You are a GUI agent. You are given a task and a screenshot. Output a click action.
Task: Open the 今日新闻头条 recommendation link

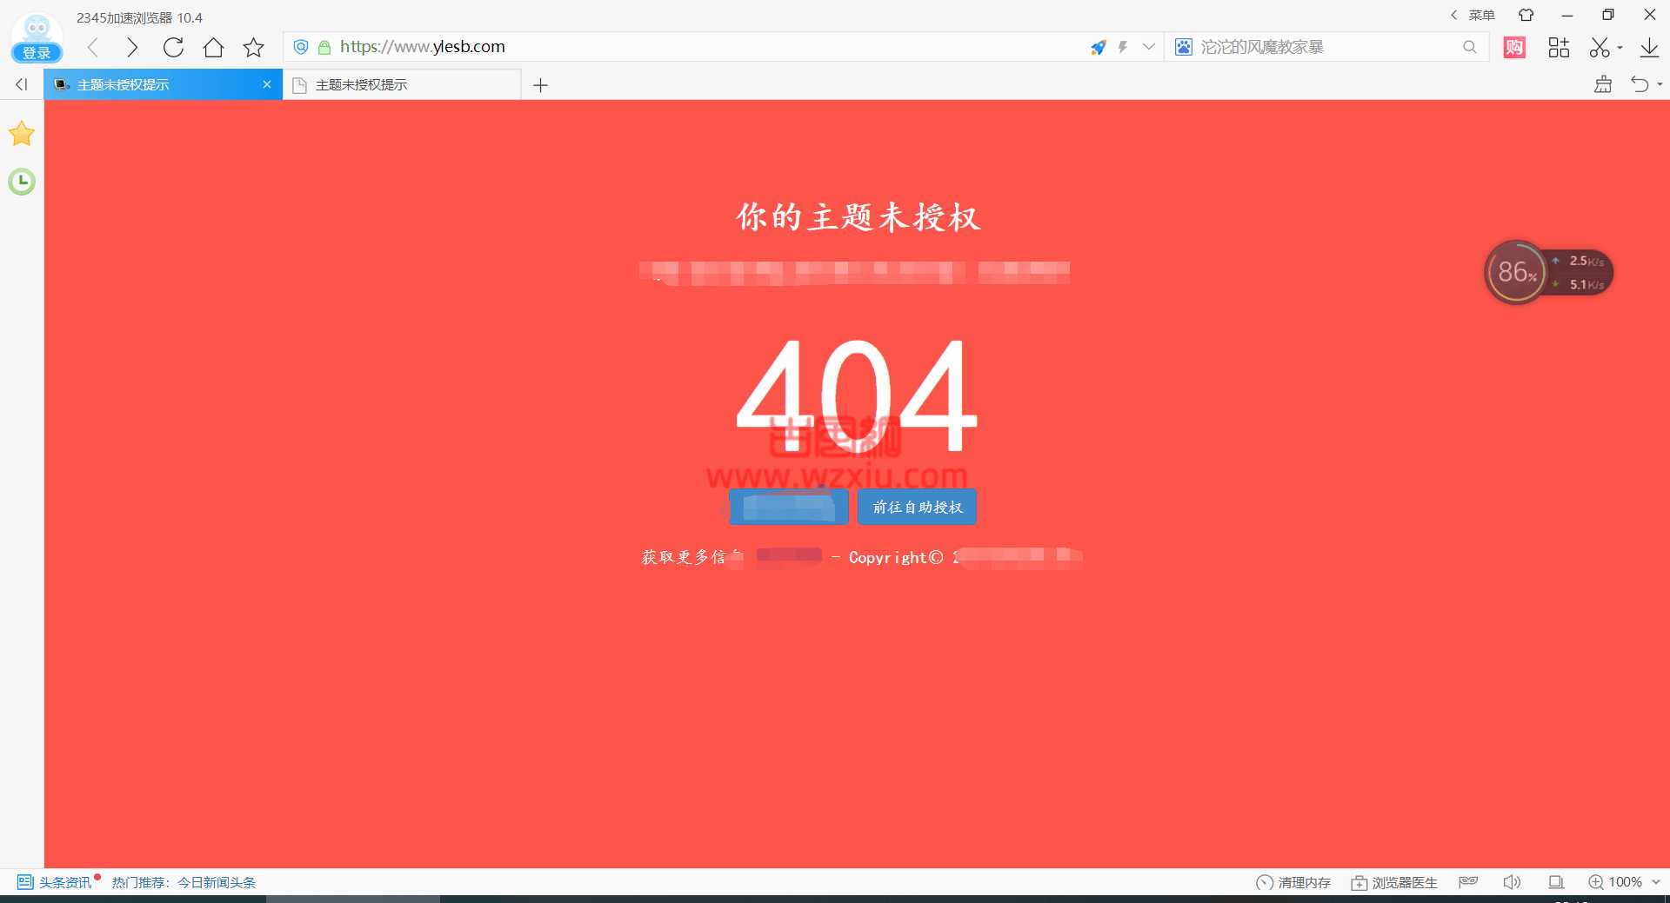pos(217,882)
